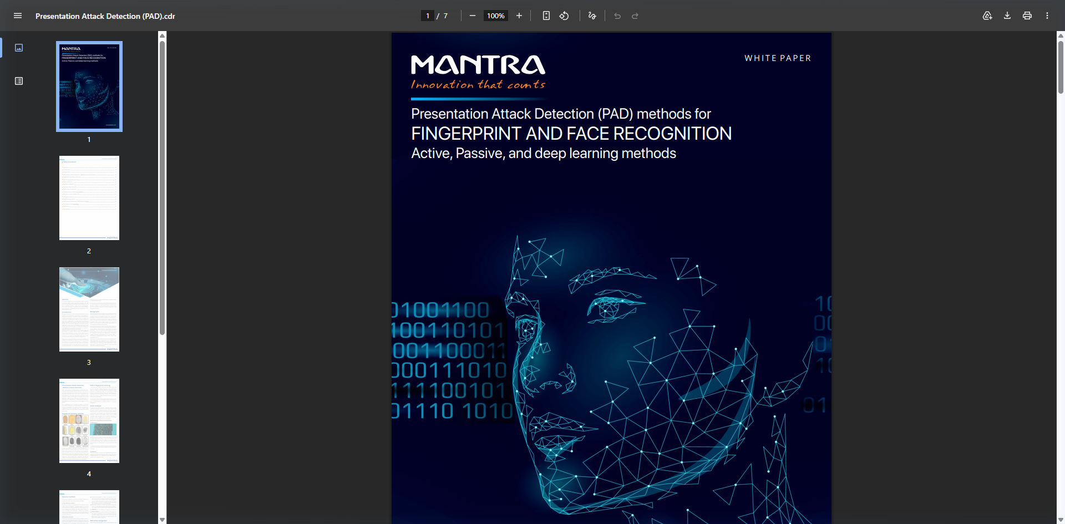Click the MANTRA logo on the cover

(478, 65)
